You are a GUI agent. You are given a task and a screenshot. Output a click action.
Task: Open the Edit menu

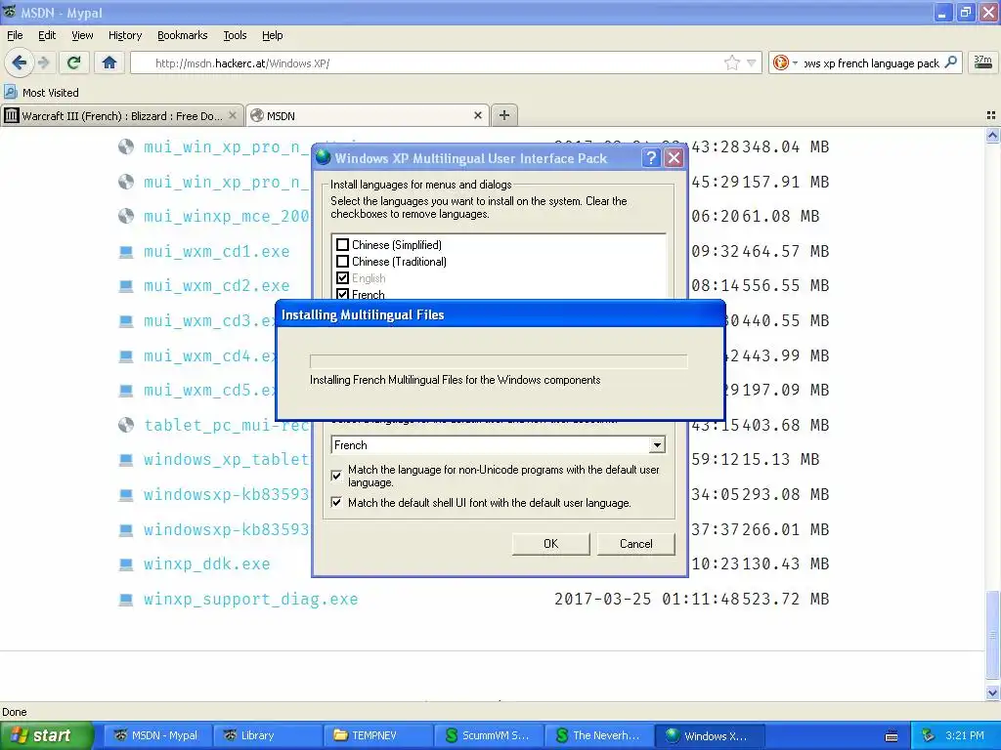(47, 35)
